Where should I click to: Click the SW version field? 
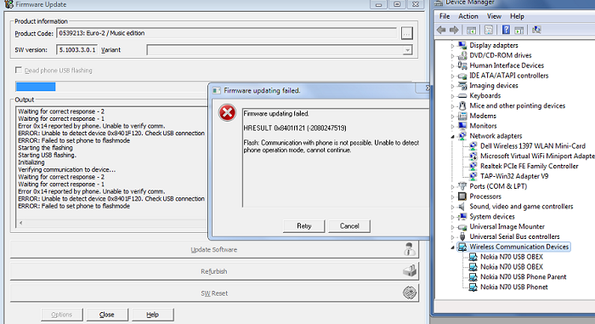[77, 50]
